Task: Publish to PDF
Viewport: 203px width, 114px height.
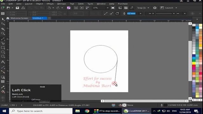Action: [88, 8]
